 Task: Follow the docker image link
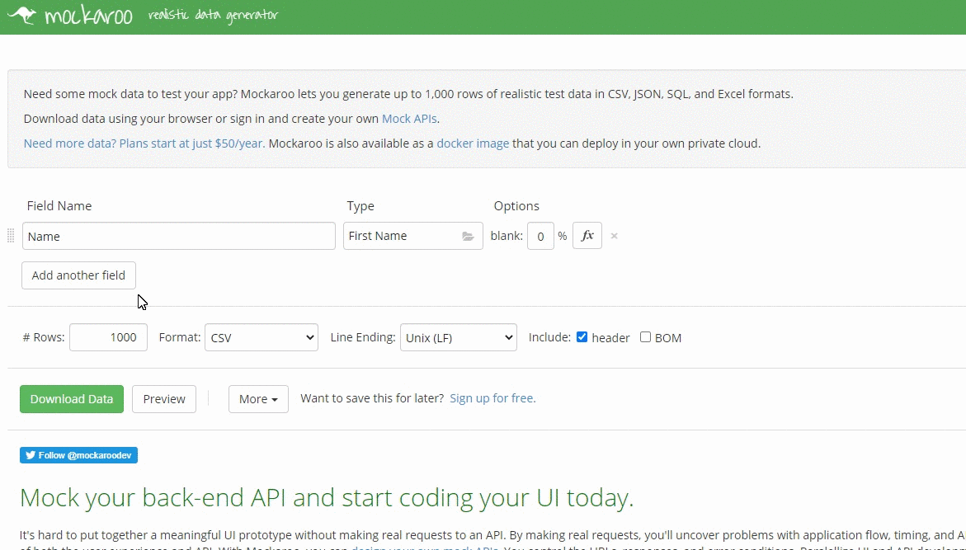(474, 143)
